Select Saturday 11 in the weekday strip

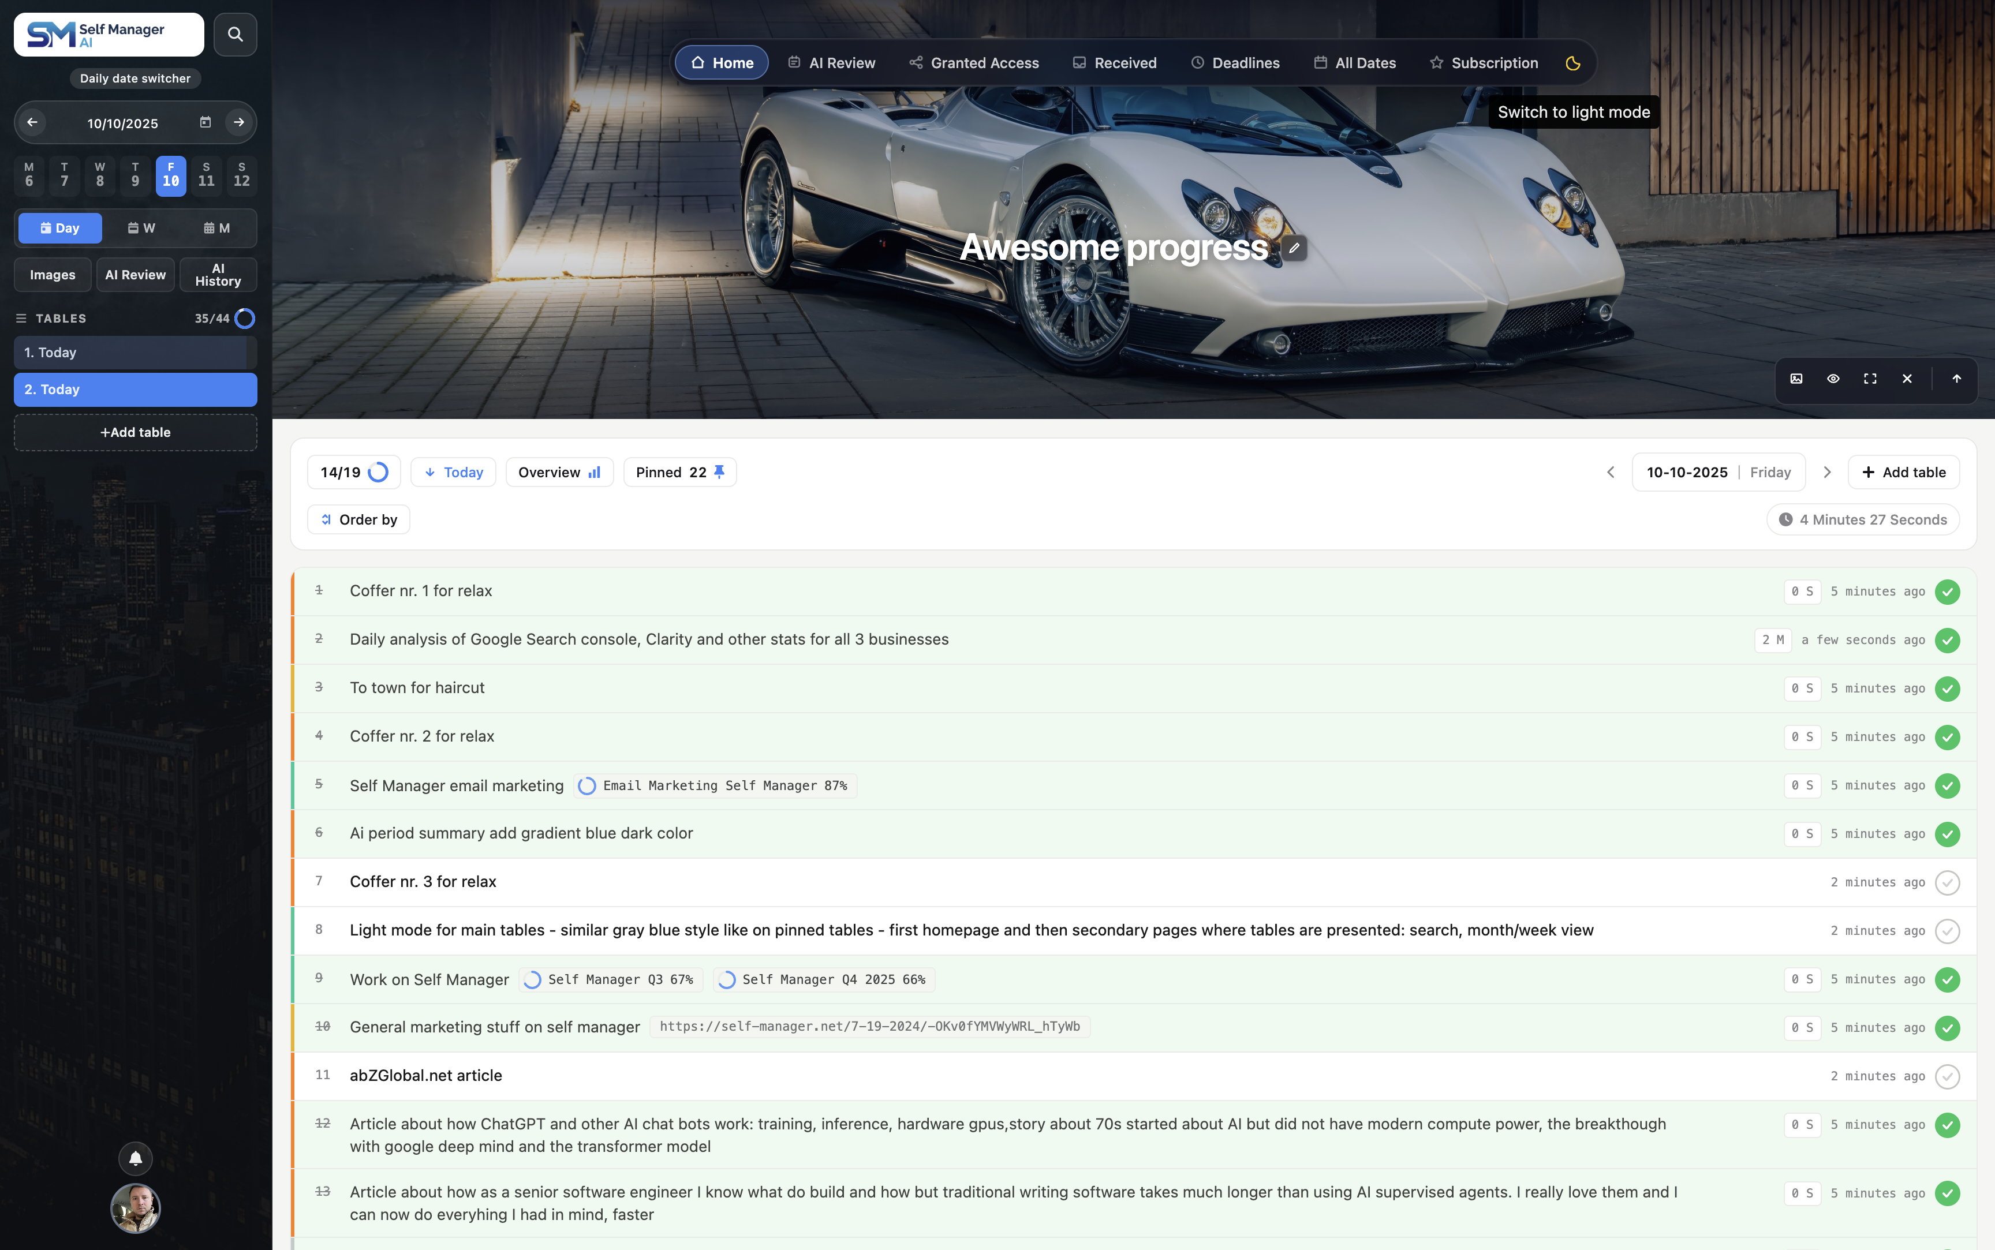(x=206, y=175)
